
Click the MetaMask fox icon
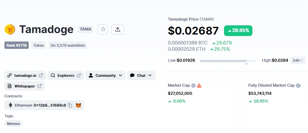[x=78, y=105]
